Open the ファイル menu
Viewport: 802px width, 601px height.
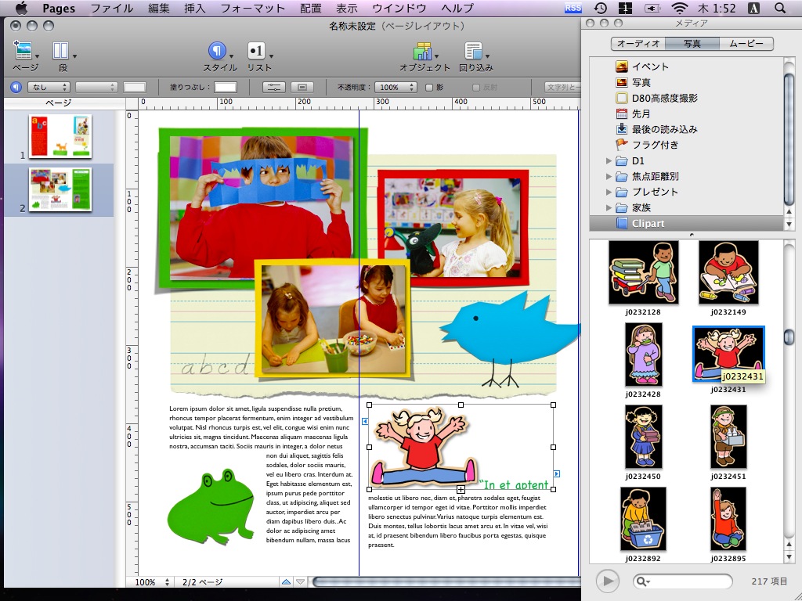pyautogui.click(x=112, y=8)
